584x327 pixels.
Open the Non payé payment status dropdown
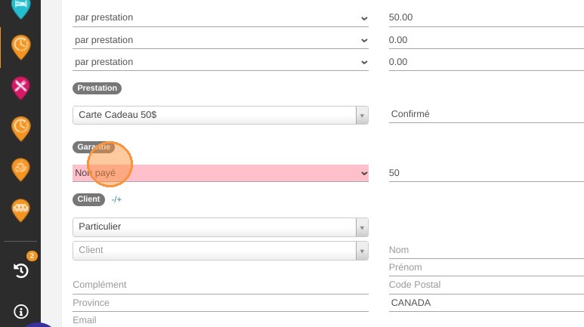(x=221, y=173)
